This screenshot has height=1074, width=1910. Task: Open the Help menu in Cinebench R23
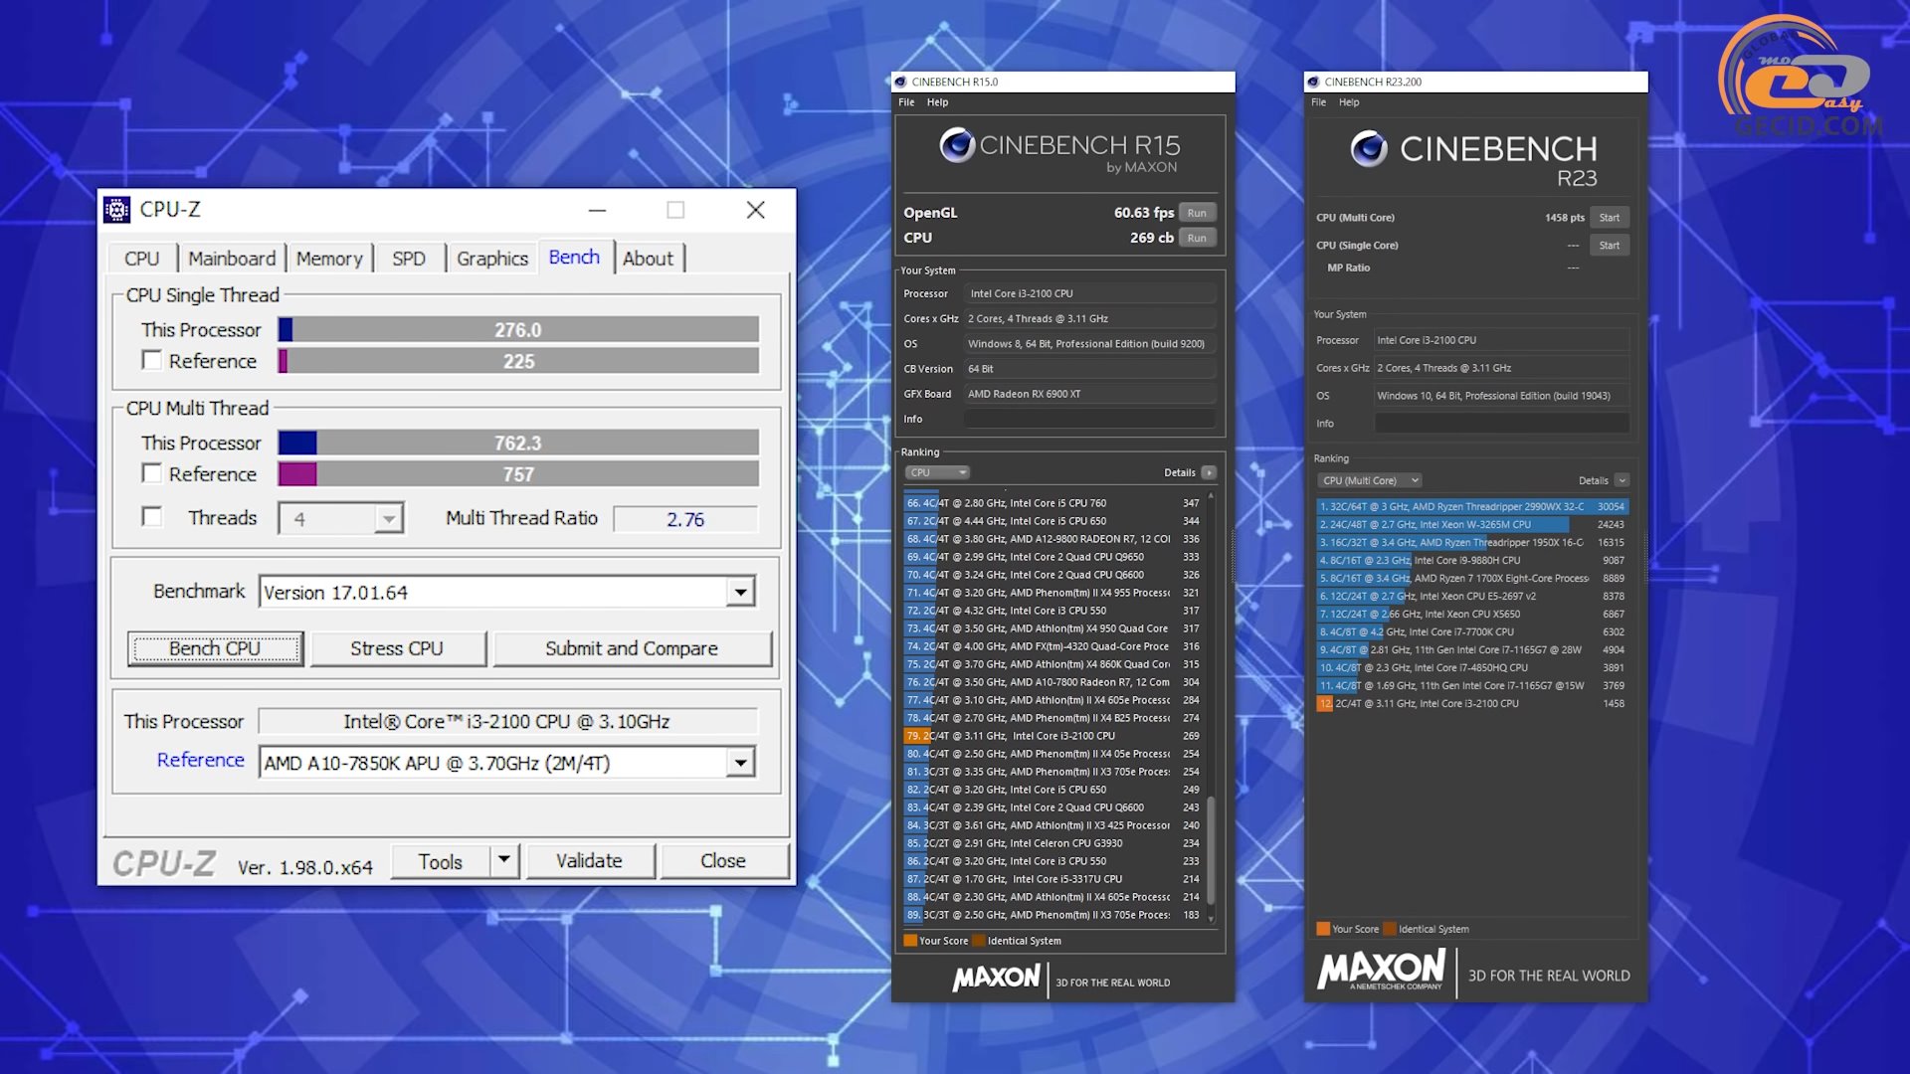[x=1349, y=102]
